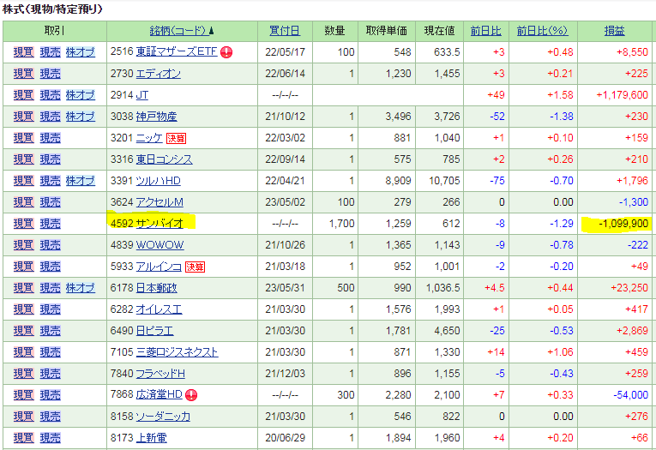The height and width of the screenshot is (450, 656).
Task: Open 株オプ for 2914 JT
Action: pos(81,95)
